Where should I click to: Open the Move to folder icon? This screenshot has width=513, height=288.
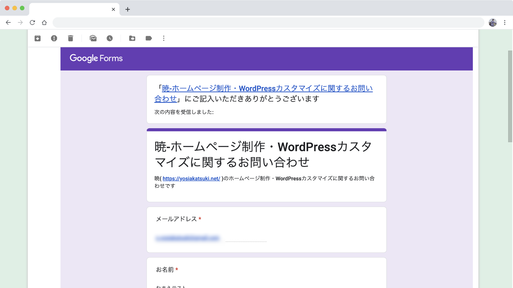pyautogui.click(x=132, y=38)
